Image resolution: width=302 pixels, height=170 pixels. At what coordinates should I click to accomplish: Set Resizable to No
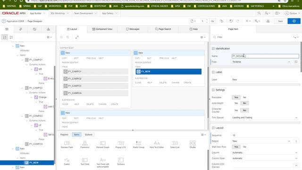click(244, 97)
